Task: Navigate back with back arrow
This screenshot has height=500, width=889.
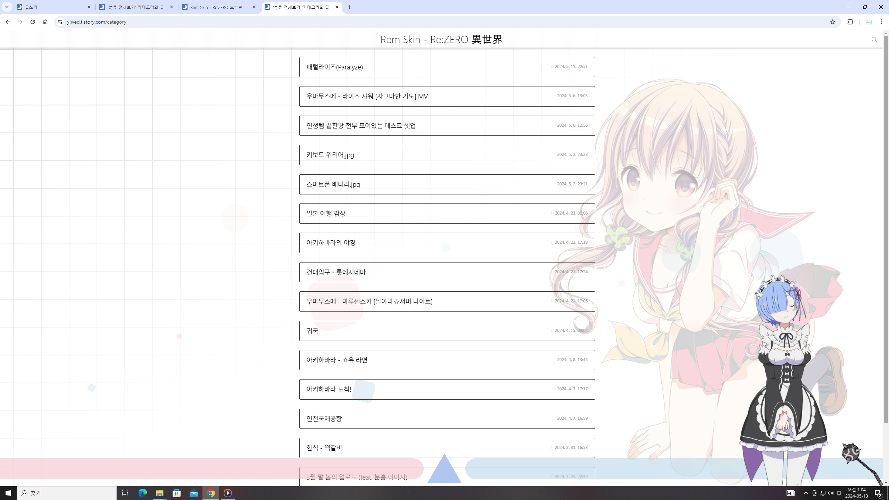Action: [x=8, y=22]
